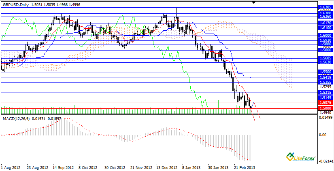Select the 1 Aug 2012 date label
This screenshot has width=334, height=171.
(11, 167)
